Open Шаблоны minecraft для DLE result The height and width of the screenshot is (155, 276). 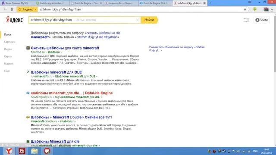[56, 72]
